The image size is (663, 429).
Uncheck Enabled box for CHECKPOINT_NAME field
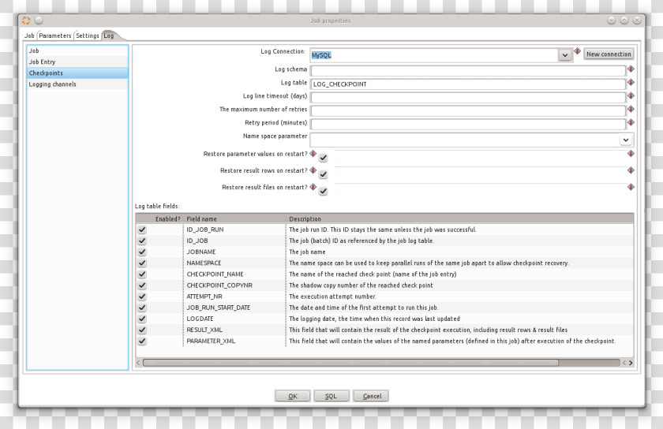(x=142, y=274)
